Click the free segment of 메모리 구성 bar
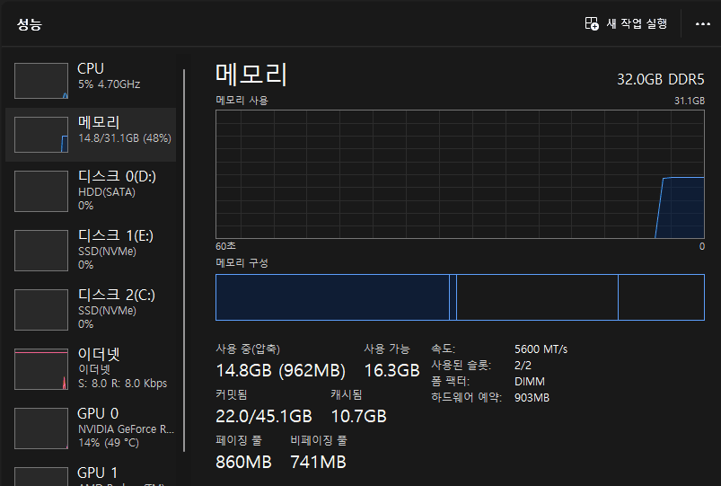721x486 pixels. [x=661, y=297]
